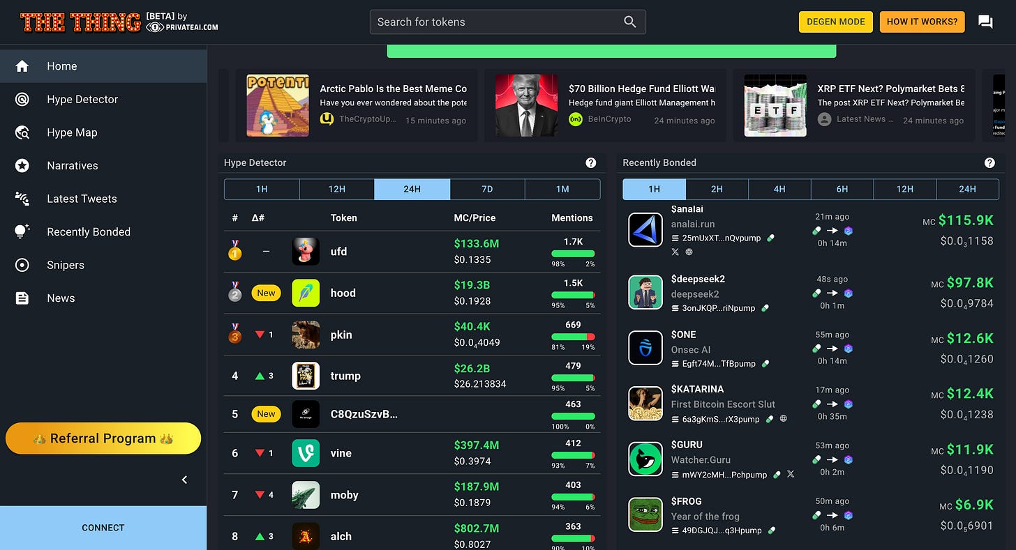The image size is (1016, 550).
Task: Click the DEGEN MODE button
Action: coord(836,22)
